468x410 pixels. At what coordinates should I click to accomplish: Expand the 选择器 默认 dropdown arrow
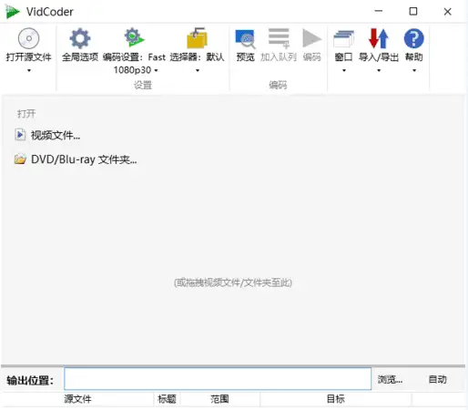[x=198, y=70]
